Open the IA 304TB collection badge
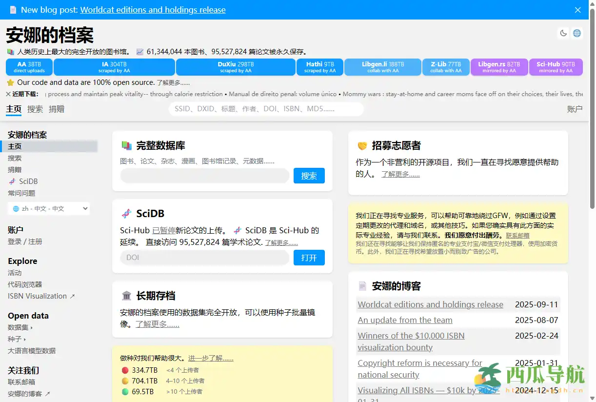 (x=115, y=67)
